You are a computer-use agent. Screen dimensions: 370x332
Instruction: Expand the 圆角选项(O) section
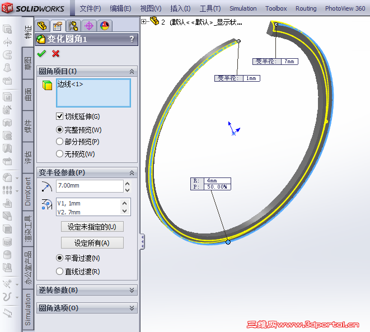coord(132,308)
